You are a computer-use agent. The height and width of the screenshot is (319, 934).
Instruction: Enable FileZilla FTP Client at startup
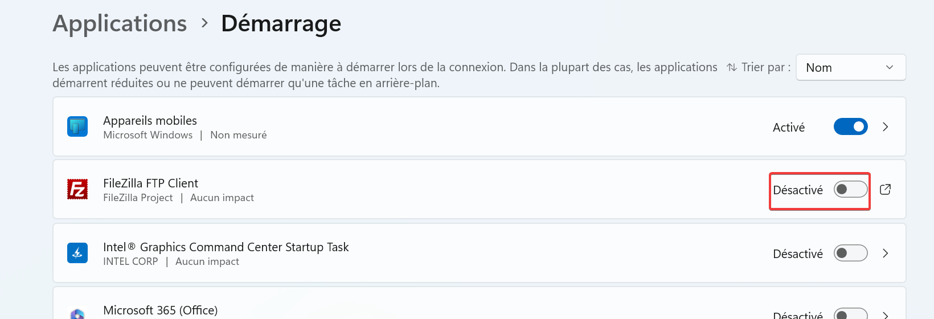[x=850, y=189]
